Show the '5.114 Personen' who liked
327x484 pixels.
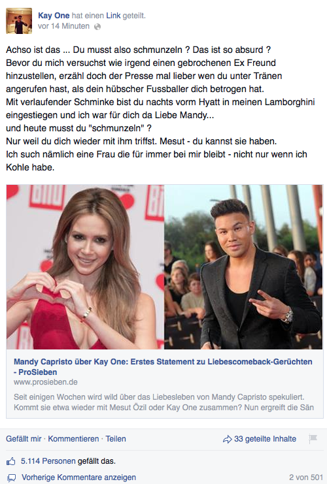(x=48, y=461)
